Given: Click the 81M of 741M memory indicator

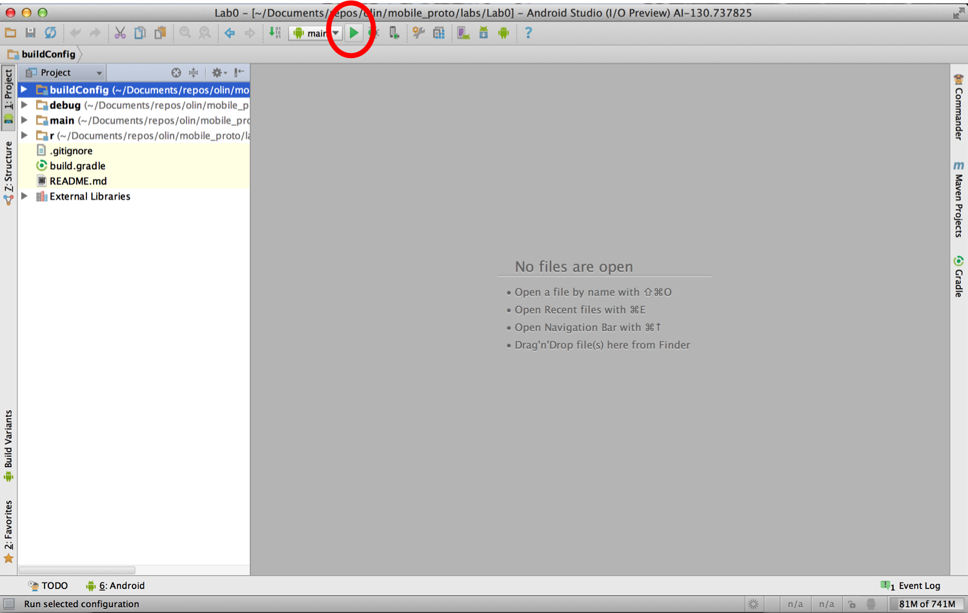Looking at the screenshot, I should [x=927, y=605].
